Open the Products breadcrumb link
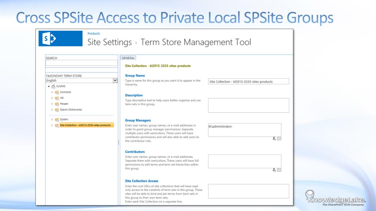Image resolution: width=376 pixels, height=211 pixels. [x=94, y=33]
